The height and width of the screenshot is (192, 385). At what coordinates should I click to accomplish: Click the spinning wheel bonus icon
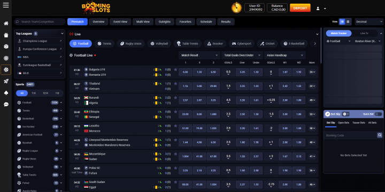tap(236, 8)
